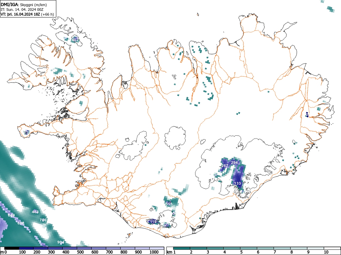Click the '1000' label on metre scale
The width and height of the screenshot is (341, 255).
point(154,252)
